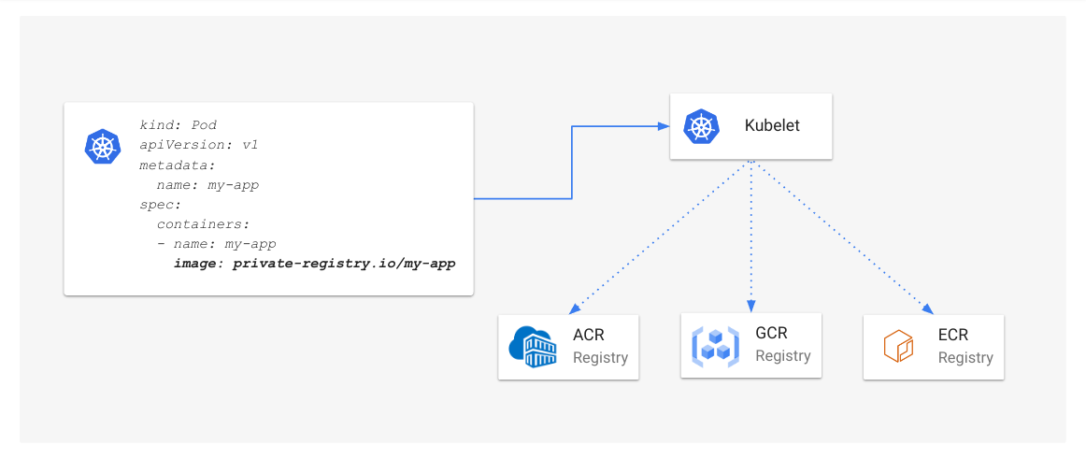Click the bold image private-registry.io/my-app line
Viewport: 1086px width, 459px height.
tap(314, 264)
